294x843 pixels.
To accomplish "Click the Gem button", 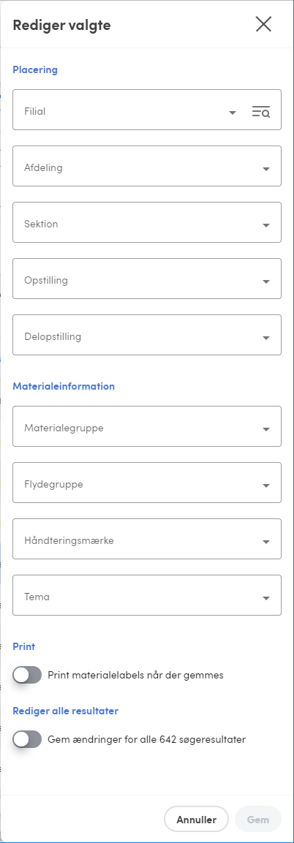I will pyautogui.click(x=258, y=820).
